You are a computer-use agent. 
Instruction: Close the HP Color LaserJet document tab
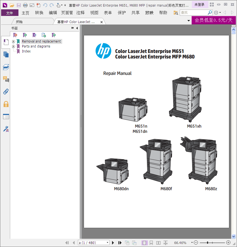pyautogui.click(x=102, y=22)
